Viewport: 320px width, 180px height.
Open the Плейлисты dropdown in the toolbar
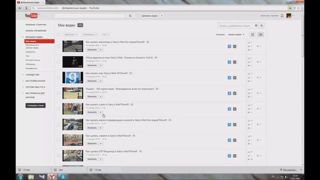coord(90,34)
